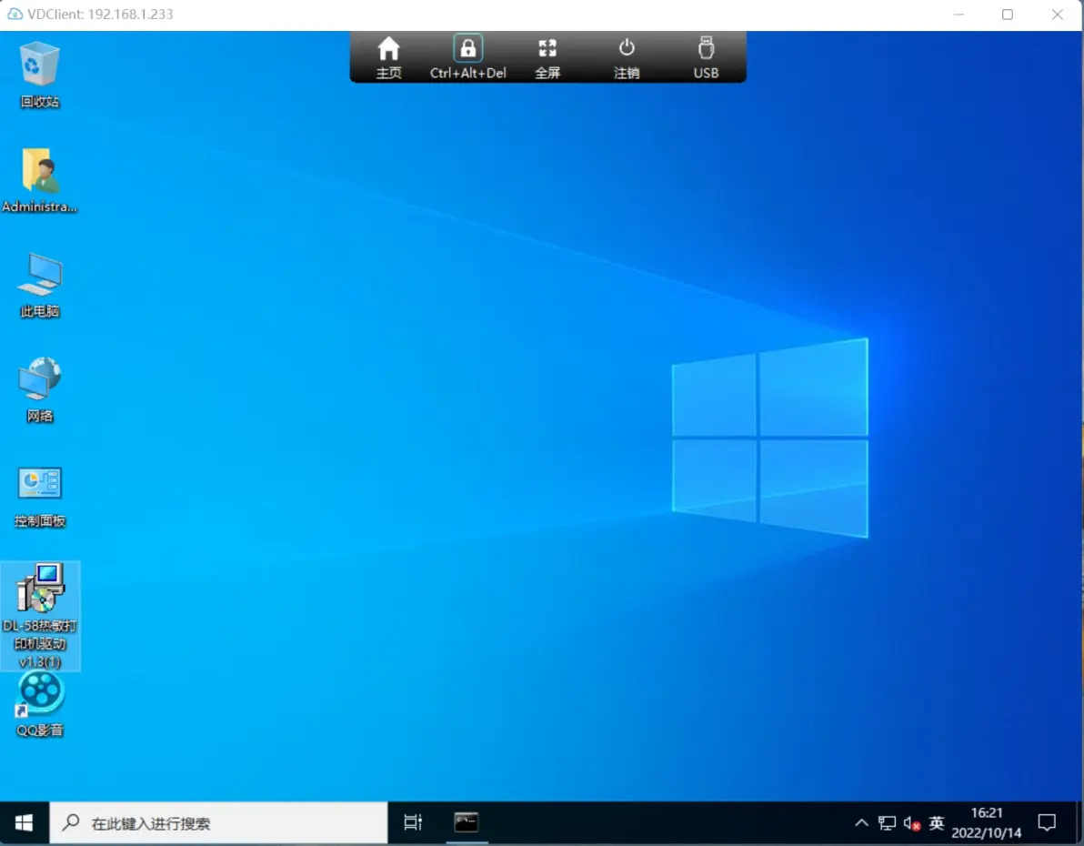Select the Network (网络) desktop icon
The height and width of the screenshot is (846, 1084).
40,388
